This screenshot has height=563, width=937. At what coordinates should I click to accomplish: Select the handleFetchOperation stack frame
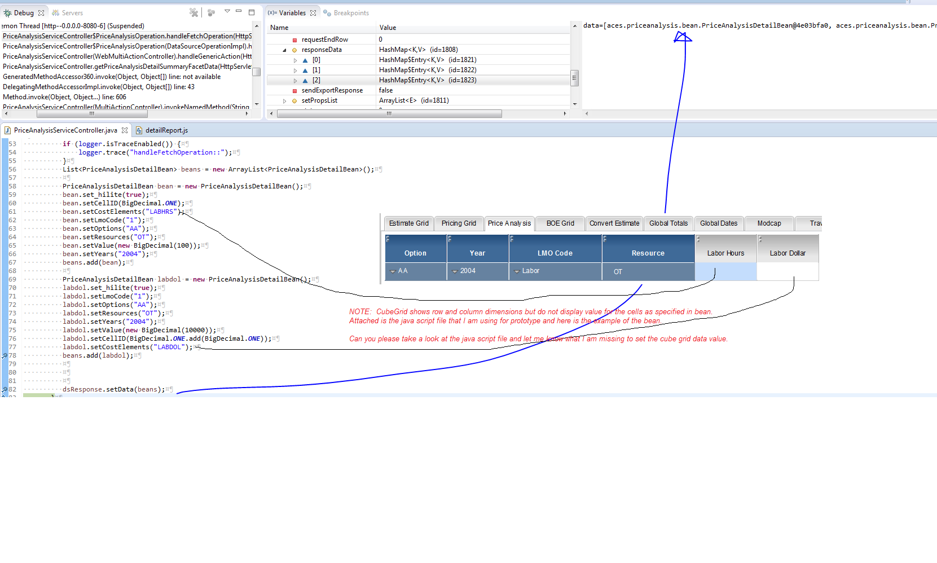[127, 36]
